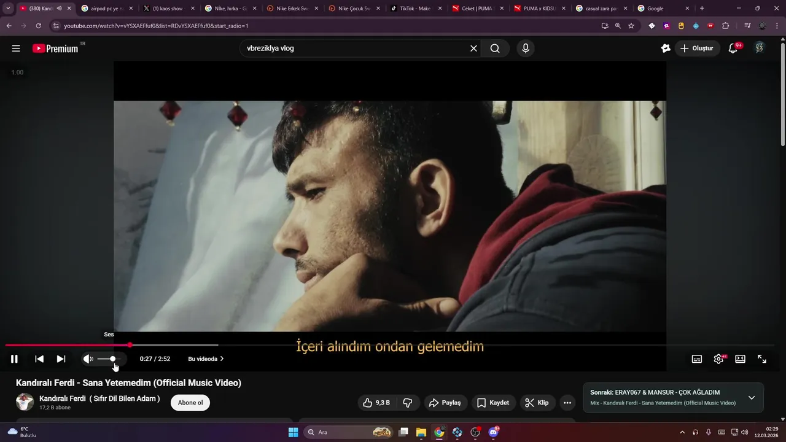Switch to theater mode view
This screenshot has width=786, height=442.
(741, 359)
